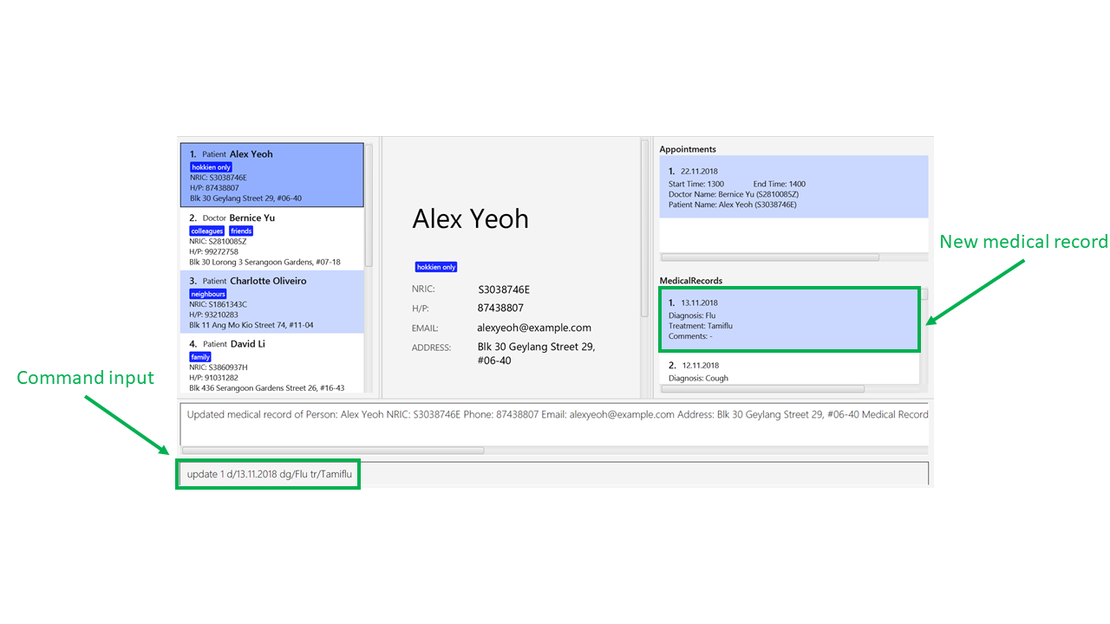Image resolution: width=1110 pixels, height=624 pixels.
Task: Click Diagnosis: Flu line in record 1
Action: click(x=692, y=315)
